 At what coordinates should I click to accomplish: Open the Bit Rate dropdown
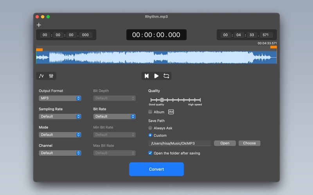[x=114, y=117]
